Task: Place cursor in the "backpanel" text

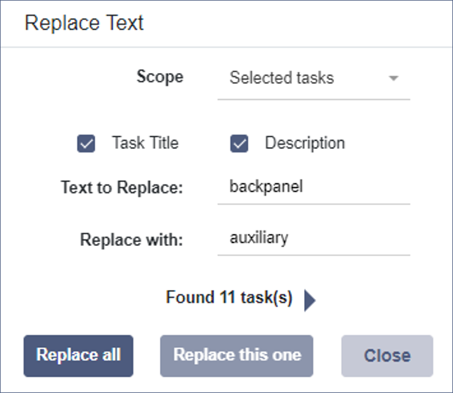Action: point(266,187)
